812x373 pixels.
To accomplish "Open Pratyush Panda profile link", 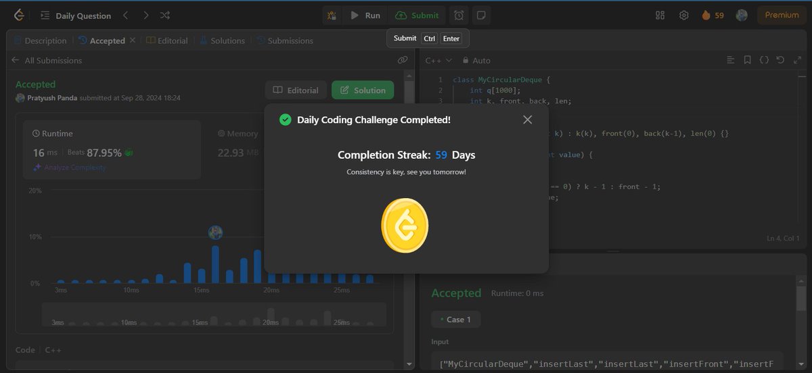I will pos(52,98).
